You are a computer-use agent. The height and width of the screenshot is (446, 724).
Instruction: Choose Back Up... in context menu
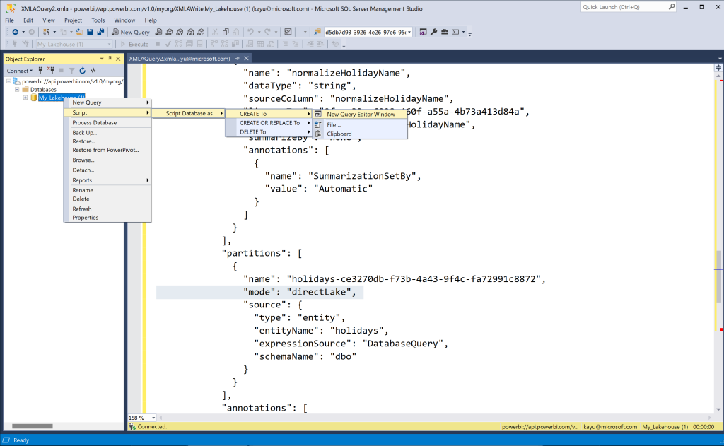pos(107,132)
